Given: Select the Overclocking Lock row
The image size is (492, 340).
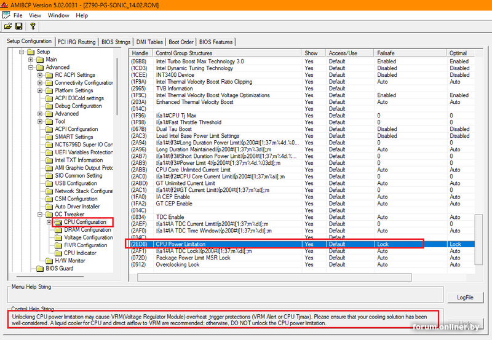Looking at the screenshot, I should 180,265.
